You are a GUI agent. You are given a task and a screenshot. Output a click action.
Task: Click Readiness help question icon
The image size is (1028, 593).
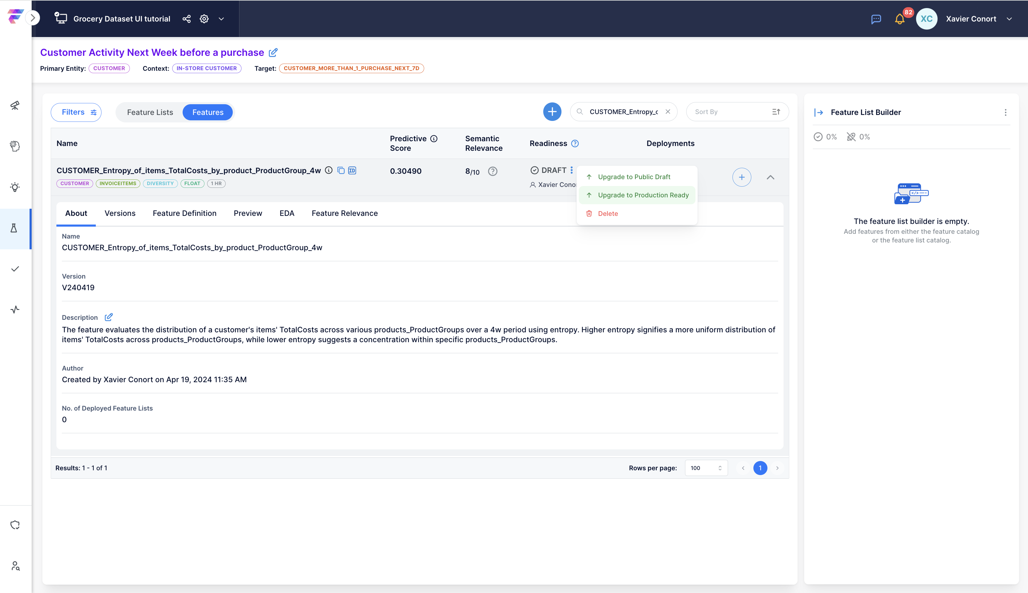pyautogui.click(x=575, y=143)
